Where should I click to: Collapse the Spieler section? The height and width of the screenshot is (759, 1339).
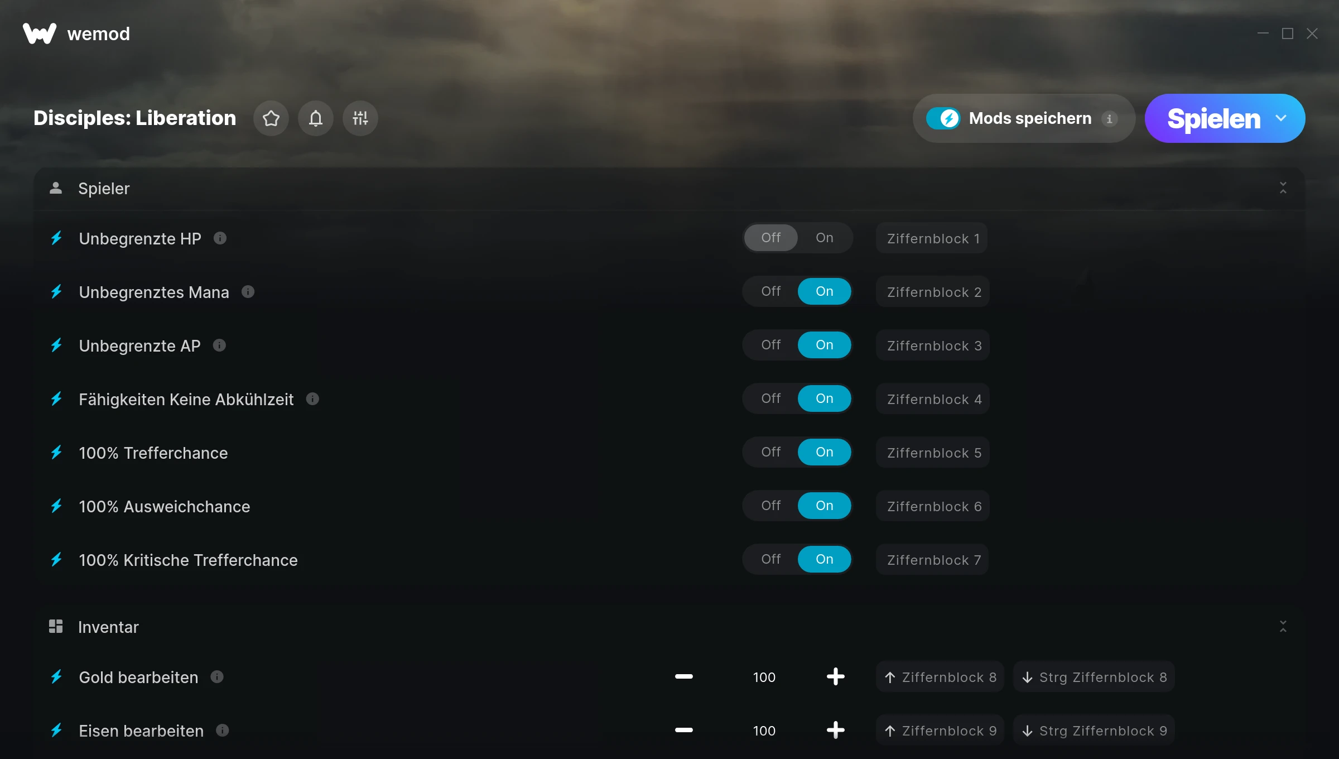(1283, 188)
